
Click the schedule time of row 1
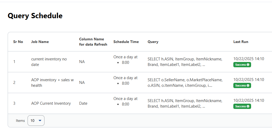click(125, 60)
